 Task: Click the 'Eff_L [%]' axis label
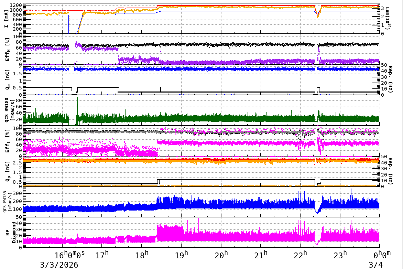pyautogui.click(x=7, y=141)
